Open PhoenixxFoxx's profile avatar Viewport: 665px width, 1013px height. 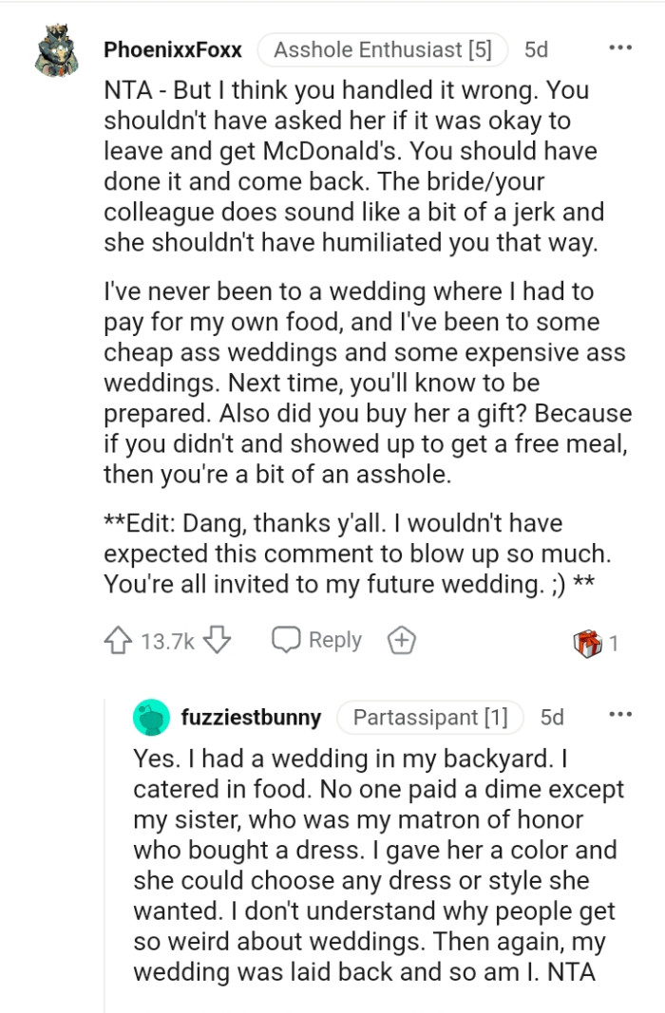(x=57, y=49)
